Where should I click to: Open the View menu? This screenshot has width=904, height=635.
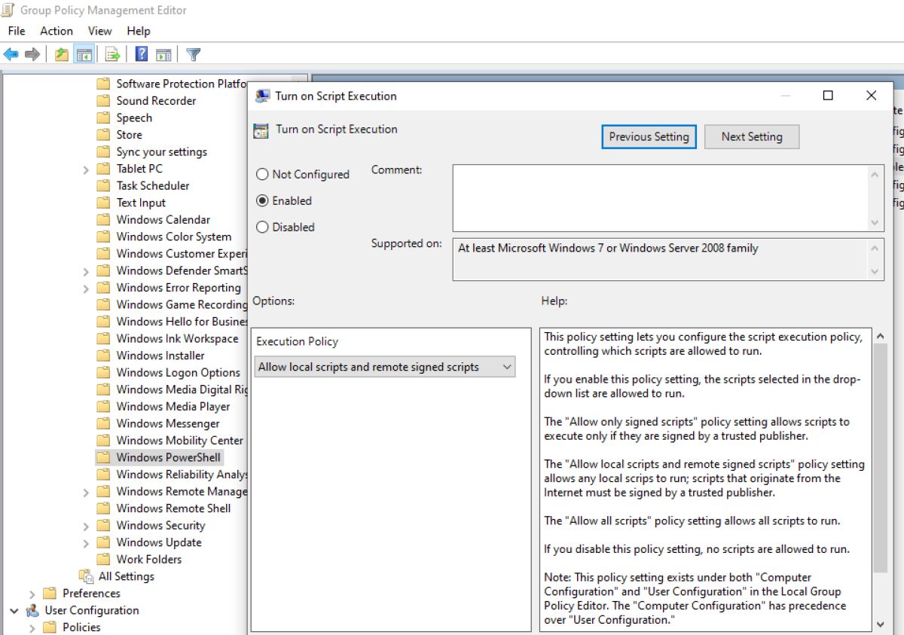100,31
